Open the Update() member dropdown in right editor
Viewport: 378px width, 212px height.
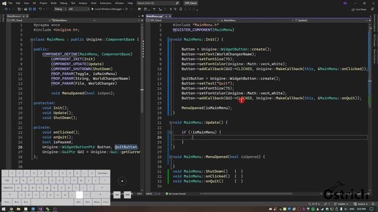point(331,21)
